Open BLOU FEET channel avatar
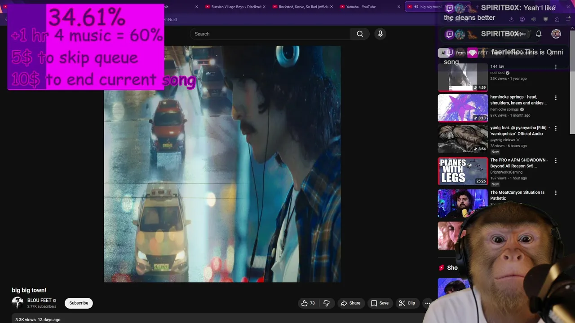 [18, 303]
